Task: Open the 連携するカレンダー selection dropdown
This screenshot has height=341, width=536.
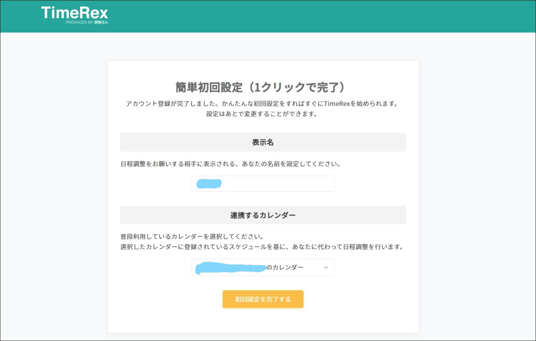Action: (263, 267)
